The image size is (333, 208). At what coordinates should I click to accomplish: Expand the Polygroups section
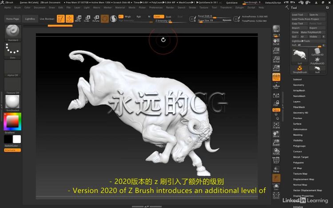coord(299,146)
